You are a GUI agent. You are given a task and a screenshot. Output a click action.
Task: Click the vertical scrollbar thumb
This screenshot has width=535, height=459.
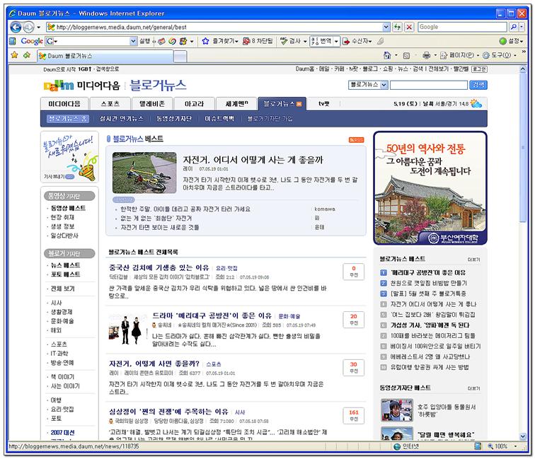tap(523, 147)
